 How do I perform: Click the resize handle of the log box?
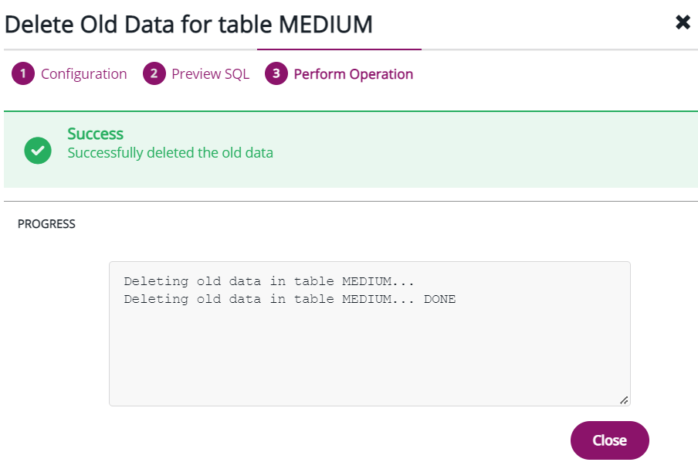[623, 400]
